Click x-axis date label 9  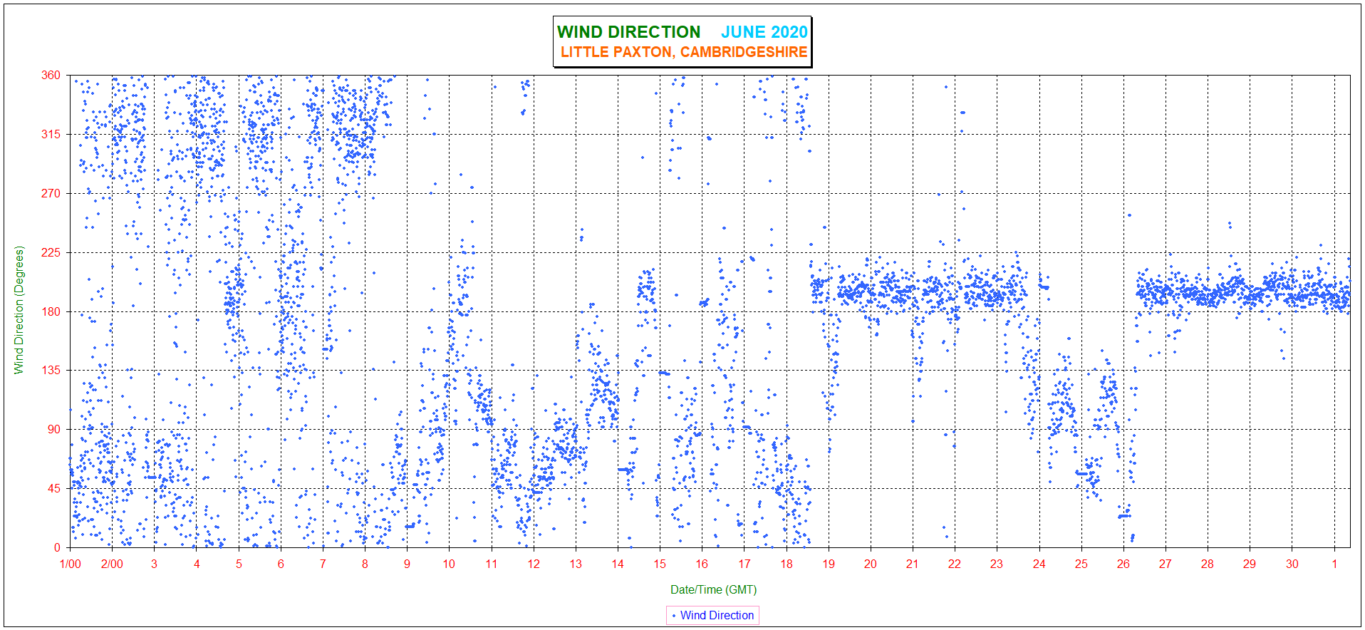click(x=407, y=564)
